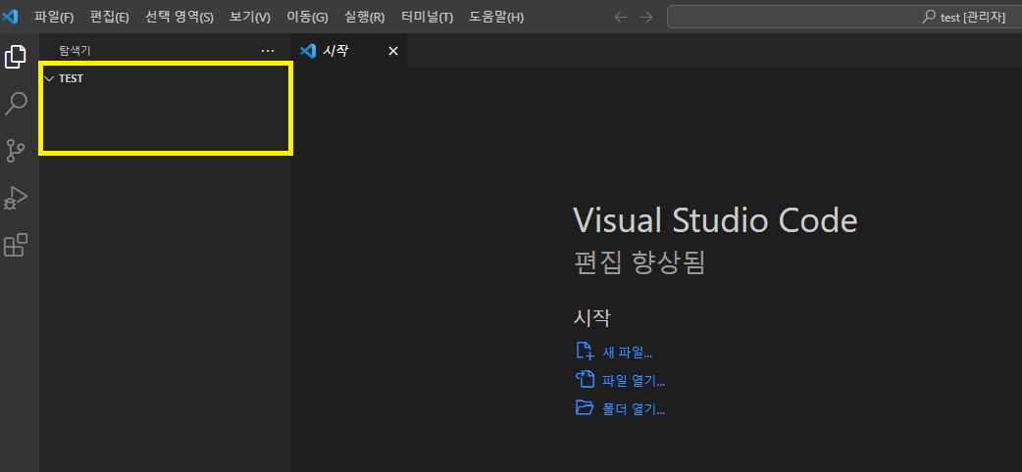Open the 이동(G) menu
Screen dimensions: 1022x472
point(307,18)
